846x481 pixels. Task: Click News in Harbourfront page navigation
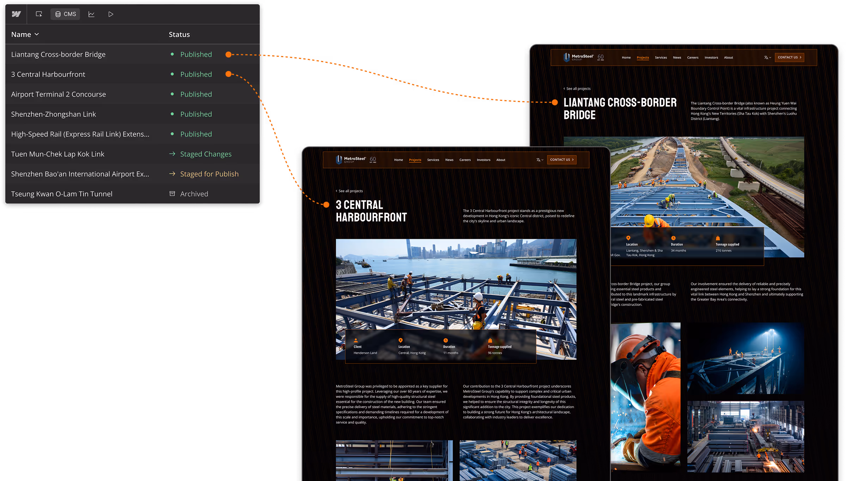(x=449, y=160)
